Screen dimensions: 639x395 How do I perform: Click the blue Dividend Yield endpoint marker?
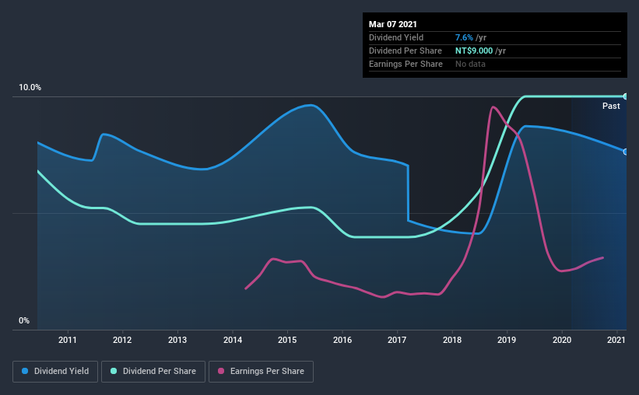pyautogui.click(x=625, y=152)
